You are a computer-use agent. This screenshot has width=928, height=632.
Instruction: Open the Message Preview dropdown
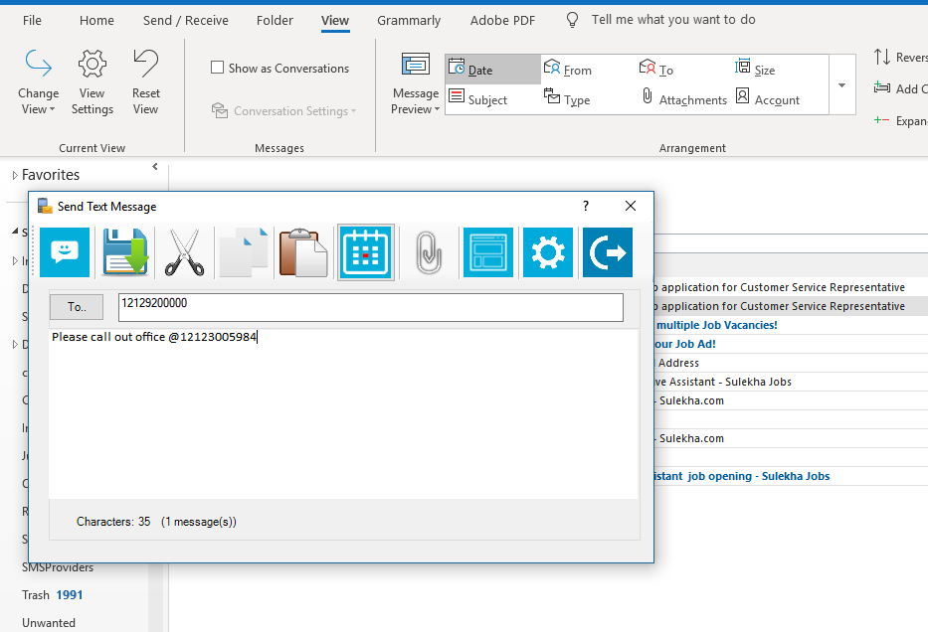point(416,83)
